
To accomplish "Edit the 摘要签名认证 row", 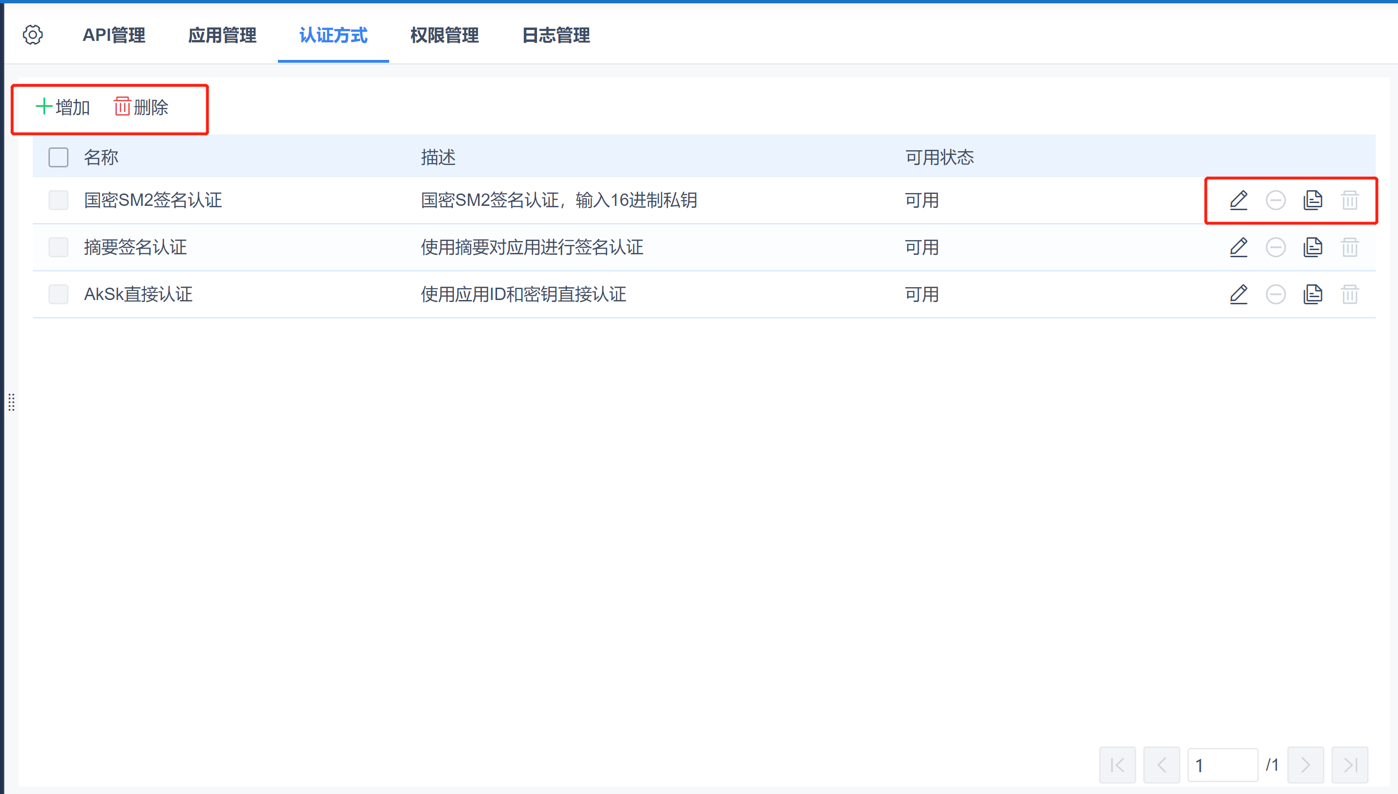I will pyautogui.click(x=1238, y=247).
